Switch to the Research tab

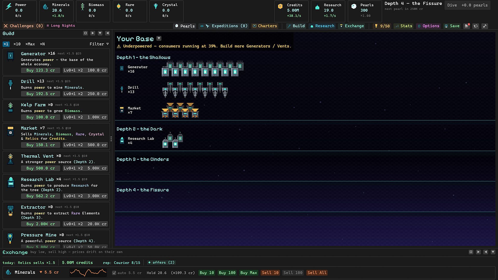coord(322,26)
